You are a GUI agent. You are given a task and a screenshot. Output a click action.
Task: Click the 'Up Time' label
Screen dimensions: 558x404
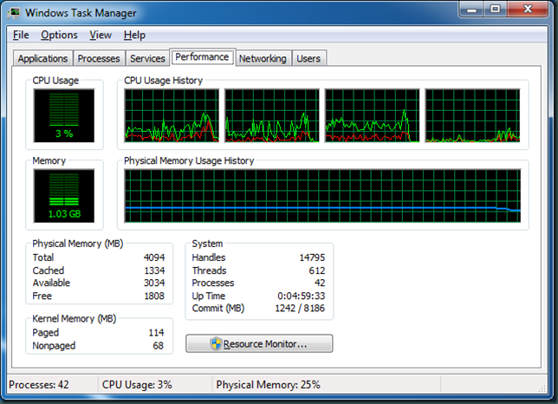pos(209,296)
